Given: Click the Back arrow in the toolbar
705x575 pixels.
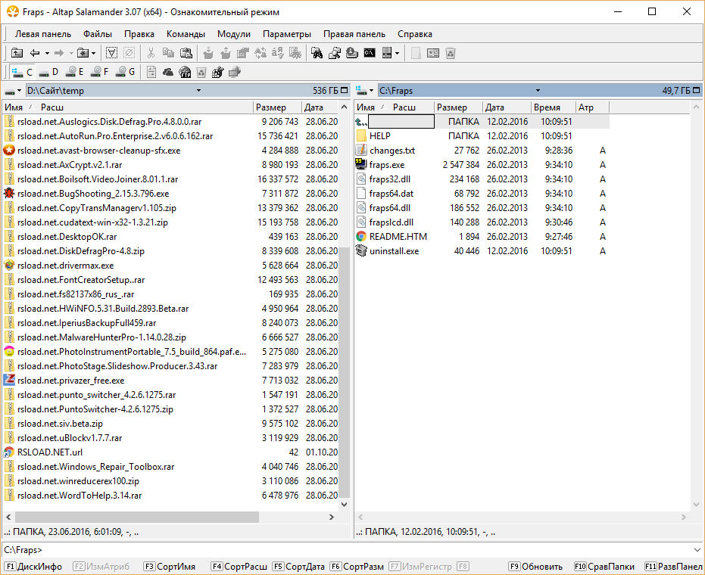Looking at the screenshot, I should click(x=35, y=53).
